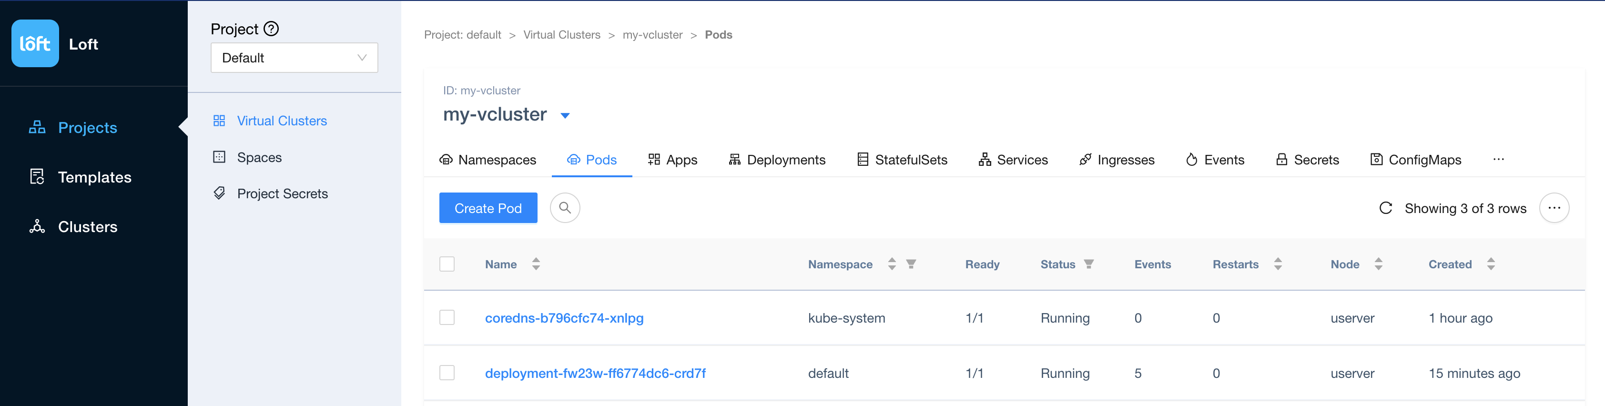Image resolution: width=1605 pixels, height=406 pixels.
Task: Check the coredns-b796cfc74-xnlpg row checkbox
Action: (447, 317)
